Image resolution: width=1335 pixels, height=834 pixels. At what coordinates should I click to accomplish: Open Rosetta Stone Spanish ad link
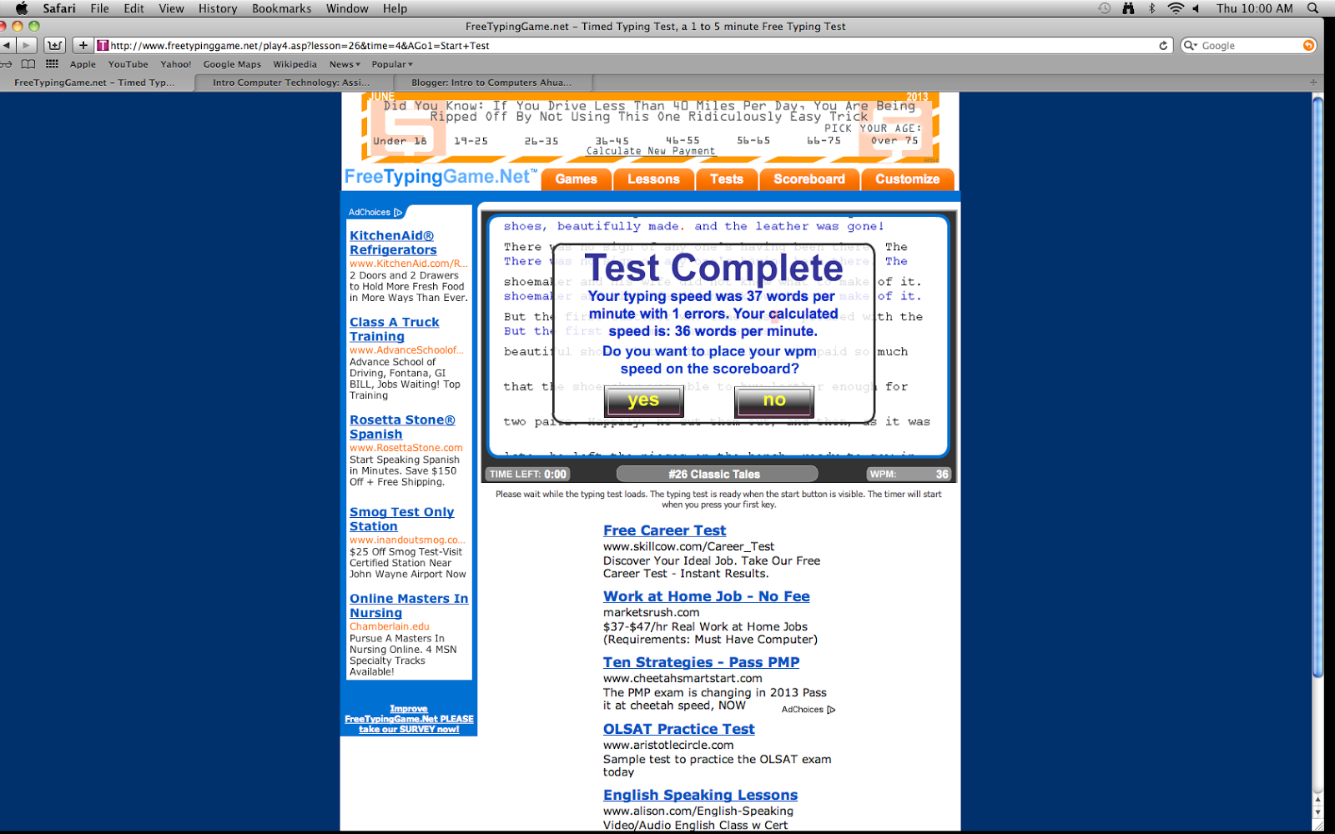[402, 427]
